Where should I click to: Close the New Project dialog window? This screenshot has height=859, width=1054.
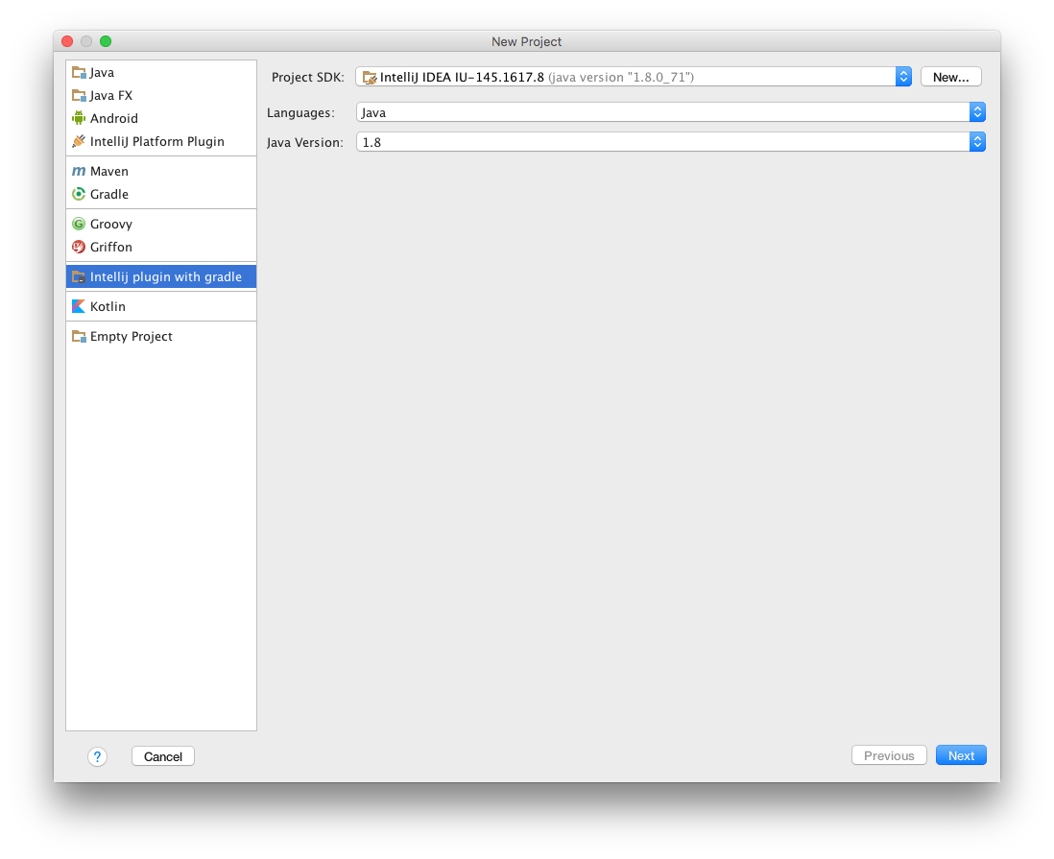point(67,41)
